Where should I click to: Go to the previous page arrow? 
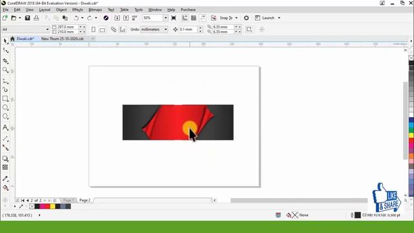pos(27,201)
